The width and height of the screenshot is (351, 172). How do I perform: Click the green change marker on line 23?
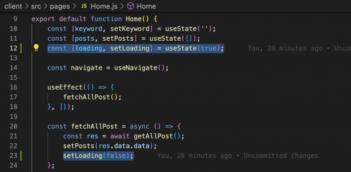pos(21,156)
